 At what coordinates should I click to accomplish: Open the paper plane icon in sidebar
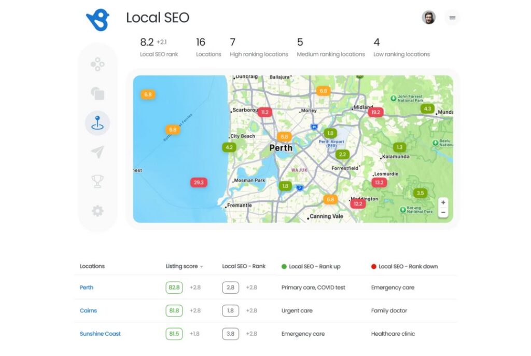97,152
